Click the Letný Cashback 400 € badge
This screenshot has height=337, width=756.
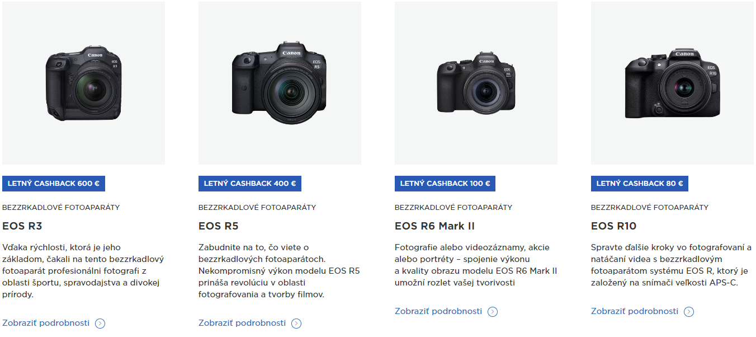(250, 184)
